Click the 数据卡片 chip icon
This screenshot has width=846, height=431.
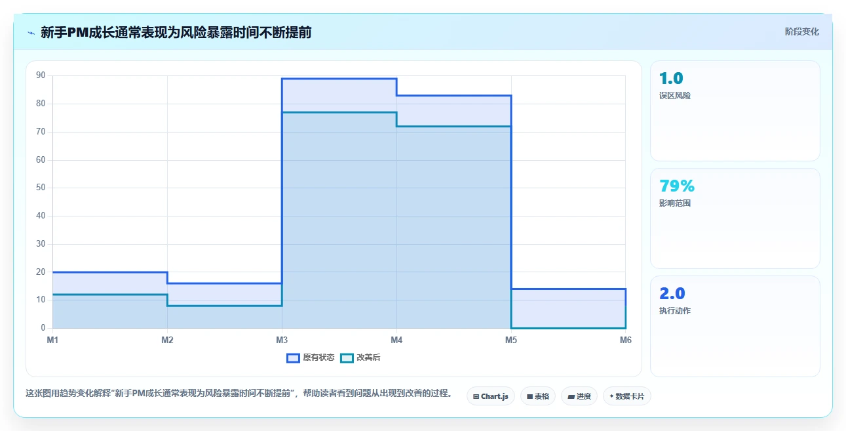pyautogui.click(x=611, y=396)
